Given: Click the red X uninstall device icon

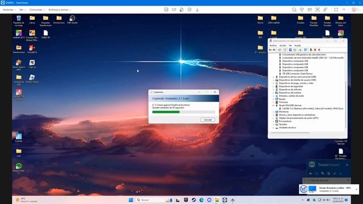Looking at the screenshot, I should point(315,50).
